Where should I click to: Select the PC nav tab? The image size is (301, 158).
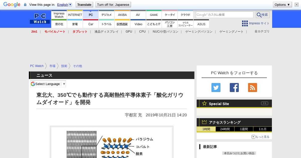[91, 15]
